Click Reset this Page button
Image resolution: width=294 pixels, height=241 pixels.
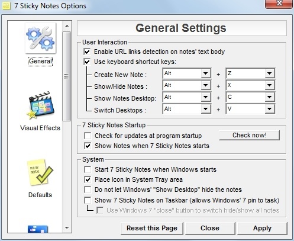(152, 229)
